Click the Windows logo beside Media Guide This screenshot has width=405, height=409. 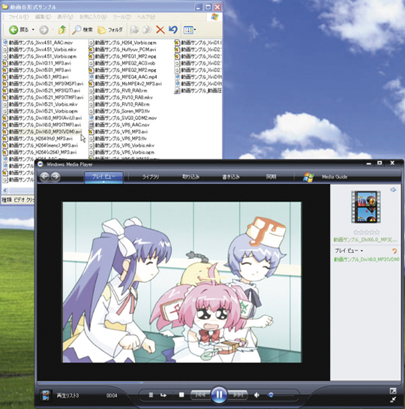pyautogui.click(x=308, y=177)
